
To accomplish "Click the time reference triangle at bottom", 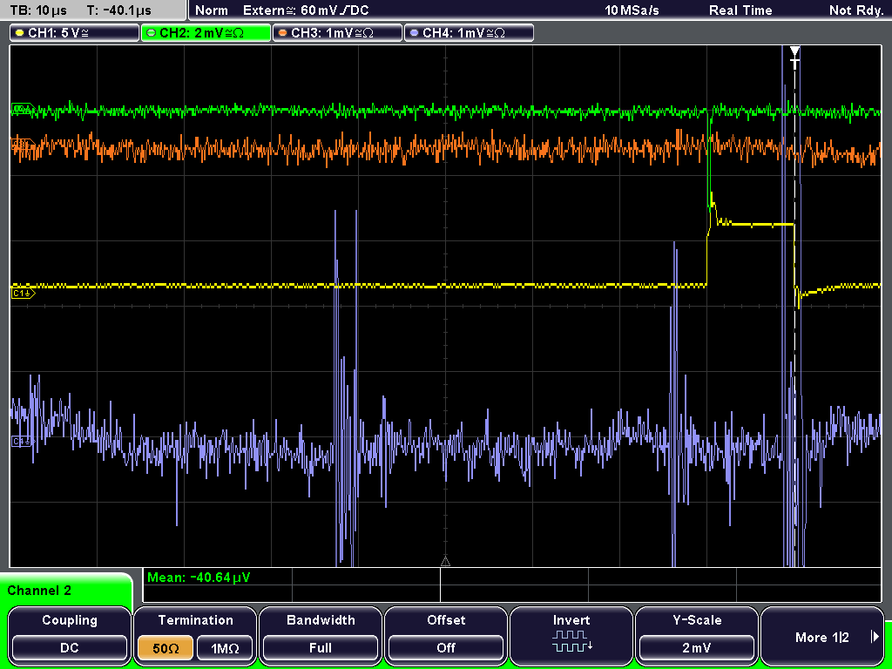I will [445, 562].
